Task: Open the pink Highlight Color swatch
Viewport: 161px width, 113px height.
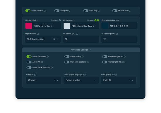Action: 29,26
